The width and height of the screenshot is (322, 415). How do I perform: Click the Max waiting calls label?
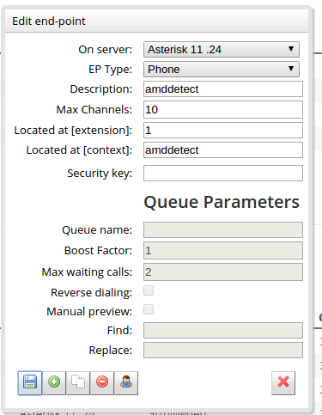pos(87,272)
